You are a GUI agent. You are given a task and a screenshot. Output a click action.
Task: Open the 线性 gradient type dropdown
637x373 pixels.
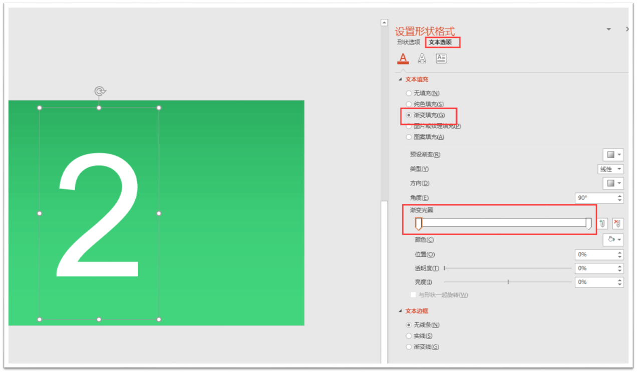tap(610, 168)
